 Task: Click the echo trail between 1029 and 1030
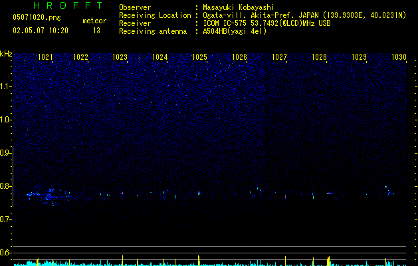389,191
